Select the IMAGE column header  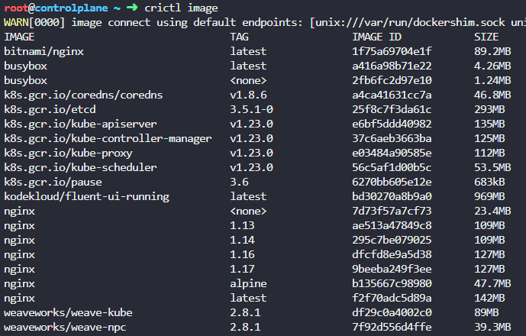pos(19,37)
